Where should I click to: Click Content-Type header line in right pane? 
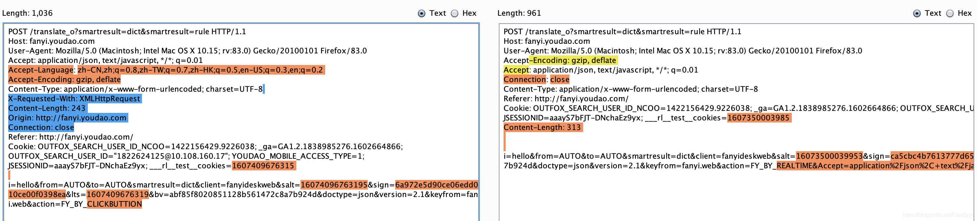[631, 89]
